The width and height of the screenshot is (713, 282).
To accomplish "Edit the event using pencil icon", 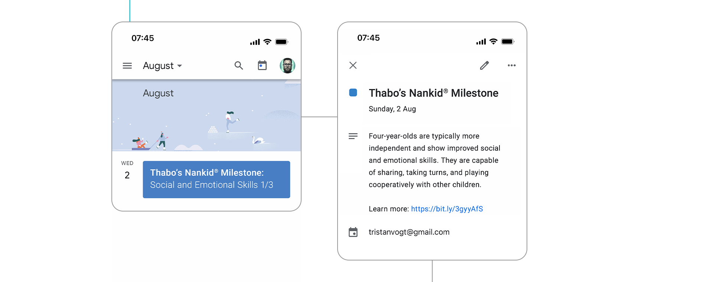I will (484, 65).
